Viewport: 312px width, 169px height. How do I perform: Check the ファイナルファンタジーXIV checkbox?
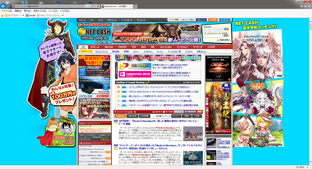pos(80,162)
